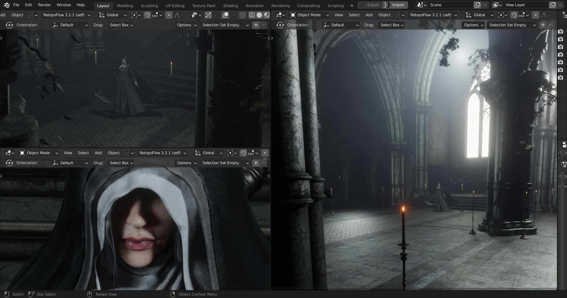Image resolution: width=567 pixels, height=298 pixels.
Task: Select material preview shading in top-left viewport
Action: coord(267,15)
